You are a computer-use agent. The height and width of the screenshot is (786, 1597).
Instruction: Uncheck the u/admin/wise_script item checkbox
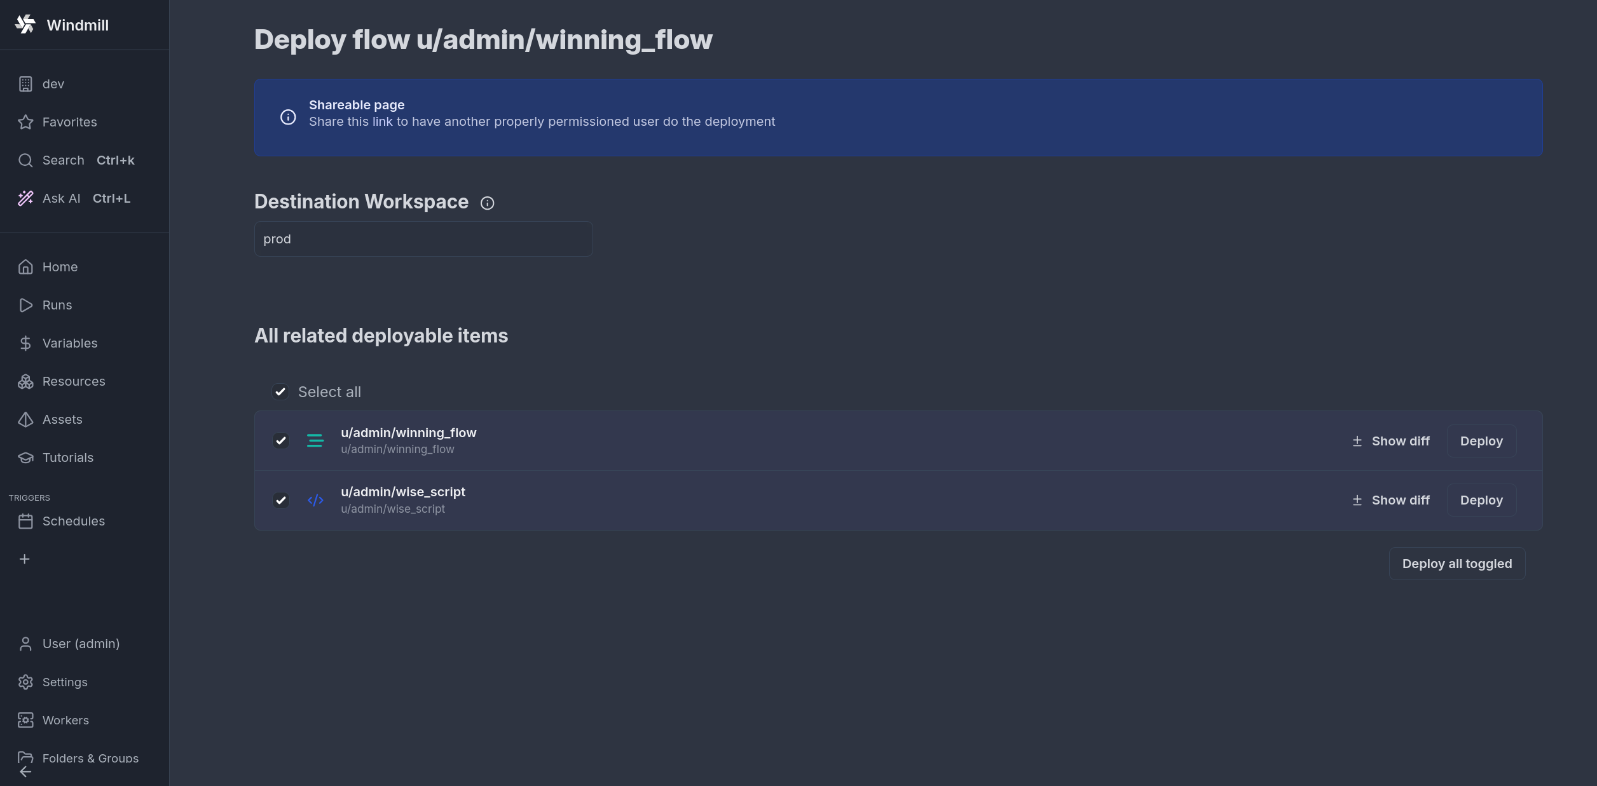[281, 501]
